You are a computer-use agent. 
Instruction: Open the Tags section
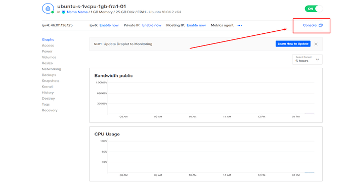(x=46, y=104)
